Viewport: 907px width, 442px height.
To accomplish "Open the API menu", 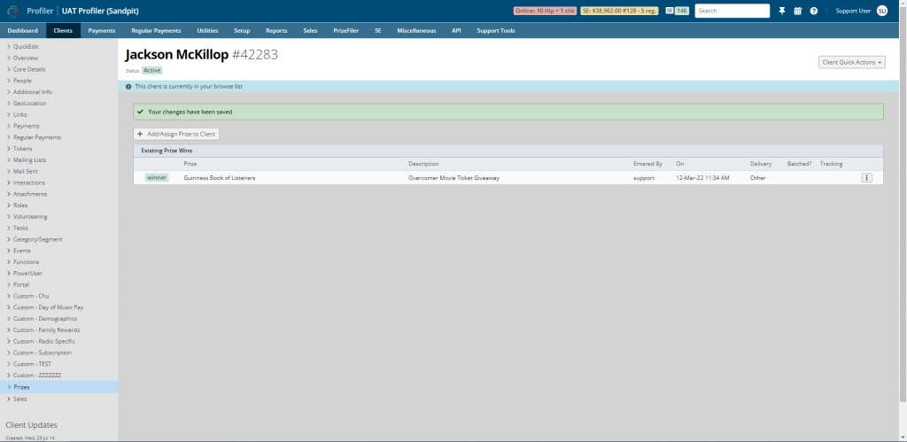I will tap(456, 31).
